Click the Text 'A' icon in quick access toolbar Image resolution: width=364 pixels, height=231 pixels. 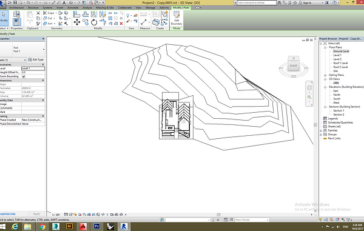[64, 2]
